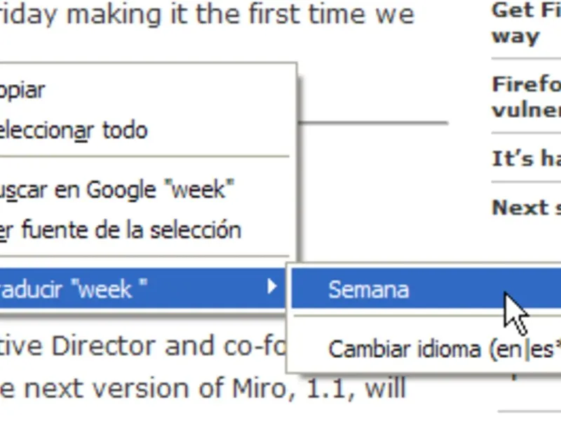Follow the Firefox vulnerability sidebar headline

pyautogui.click(x=526, y=97)
